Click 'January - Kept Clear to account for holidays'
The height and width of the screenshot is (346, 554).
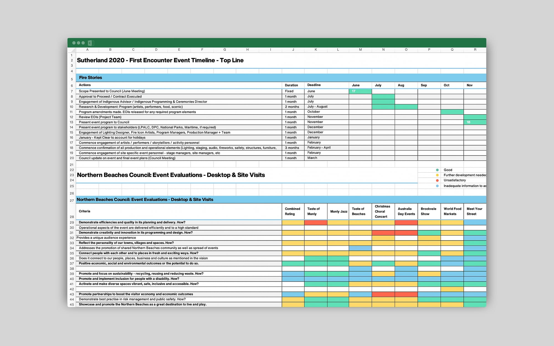[112, 138]
